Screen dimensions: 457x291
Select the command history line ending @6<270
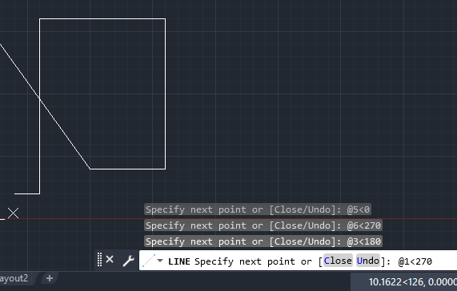263,225
